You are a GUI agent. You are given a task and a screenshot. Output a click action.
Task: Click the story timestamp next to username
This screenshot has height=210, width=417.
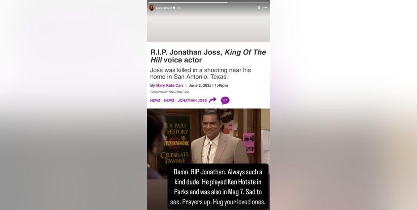coord(179,8)
